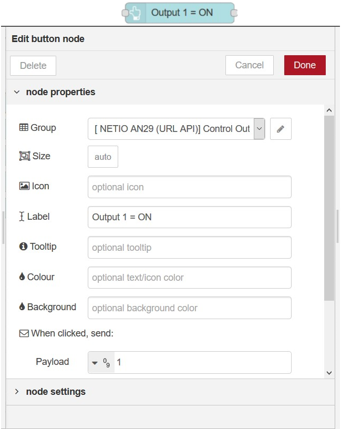The width and height of the screenshot is (341, 429).
Task: Collapse the node properties section
Action: point(17,92)
